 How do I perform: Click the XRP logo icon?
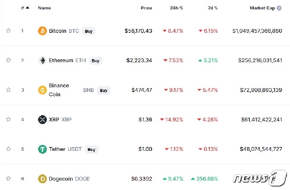coord(42,120)
